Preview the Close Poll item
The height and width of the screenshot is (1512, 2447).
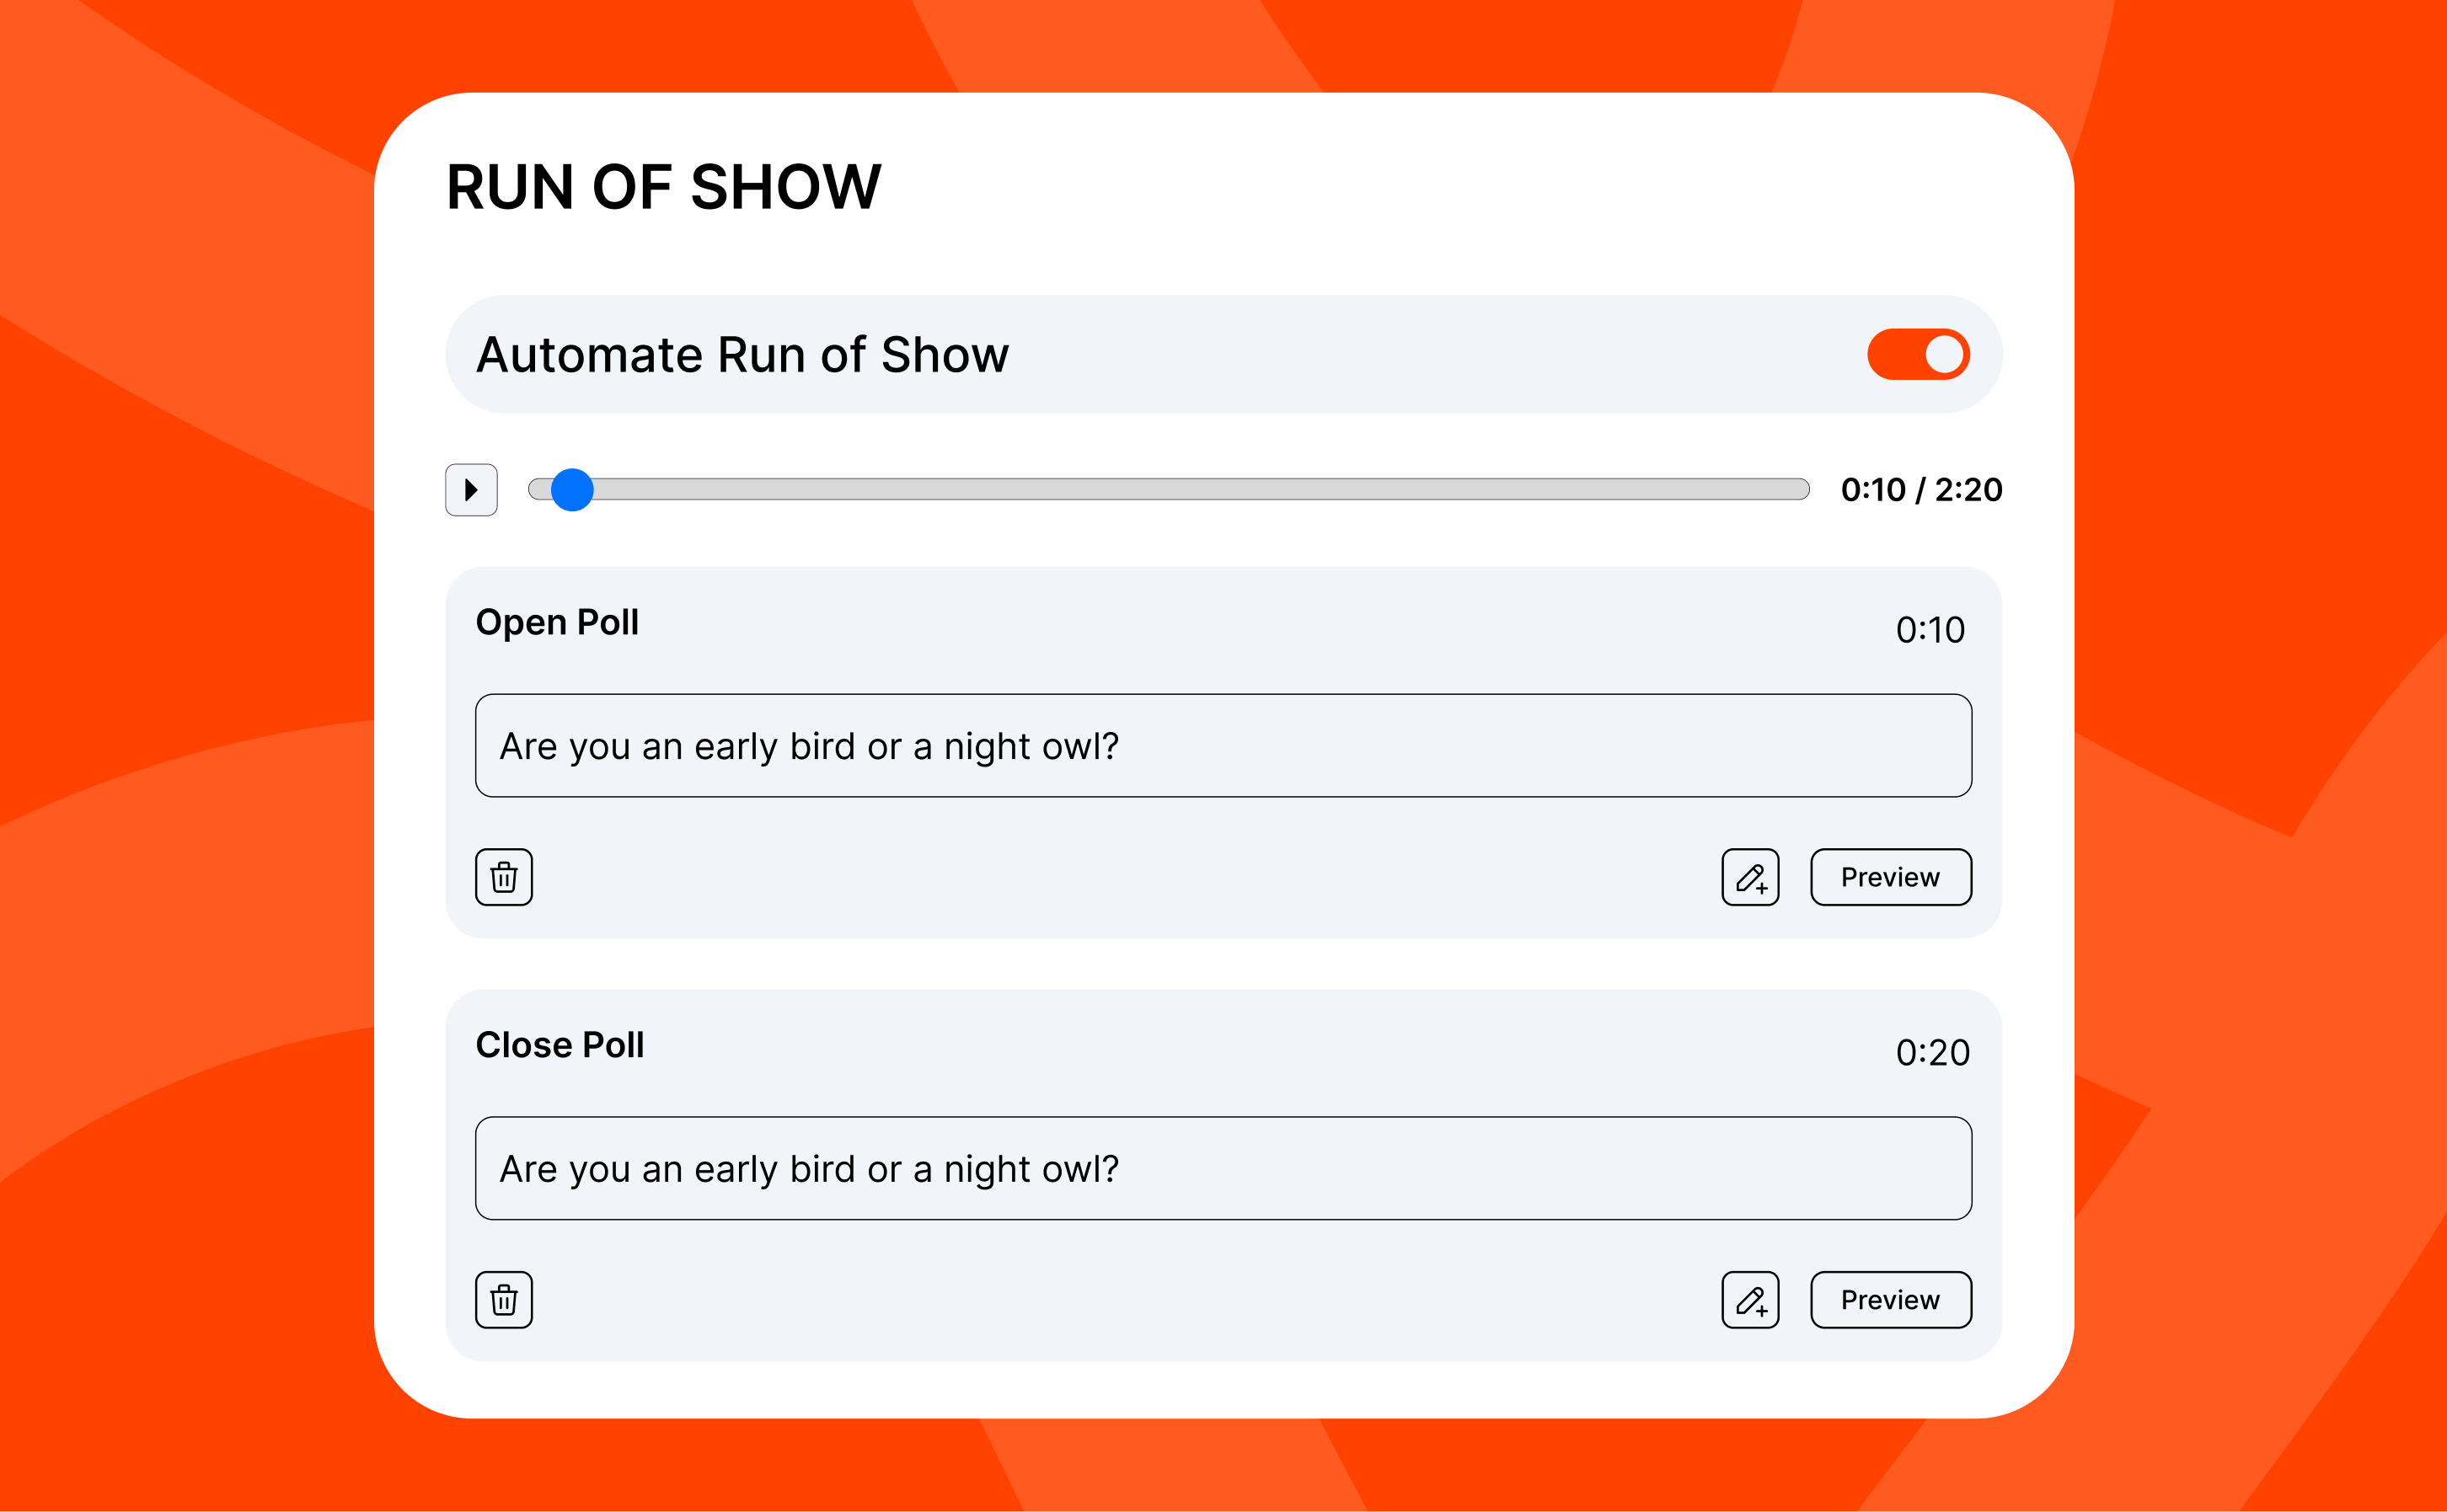coord(1891,1300)
